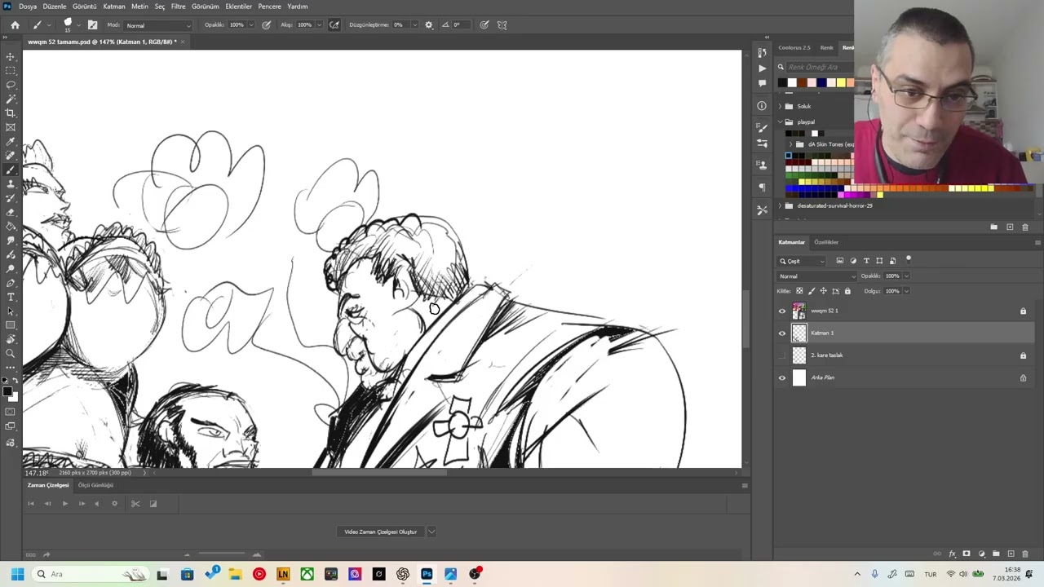Open the History panel icon
Image resolution: width=1044 pixels, height=587 pixels.
pyautogui.click(x=762, y=52)
